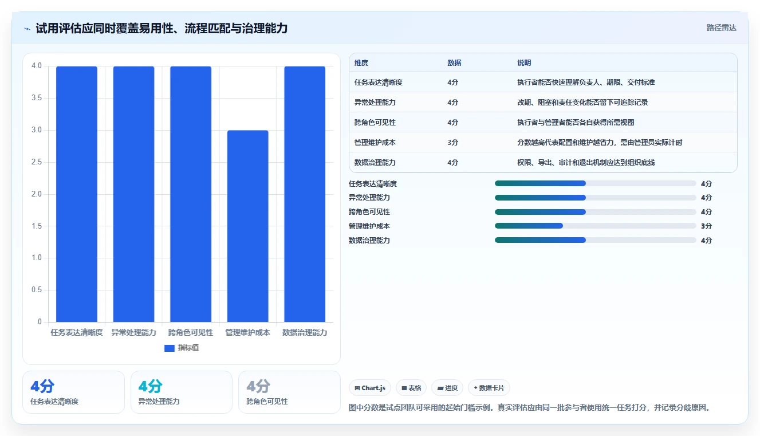The width and height of the screenshot is (760, 436).
Task: Click the 2.5 y-axis tick label
Action: pos(37,162)
